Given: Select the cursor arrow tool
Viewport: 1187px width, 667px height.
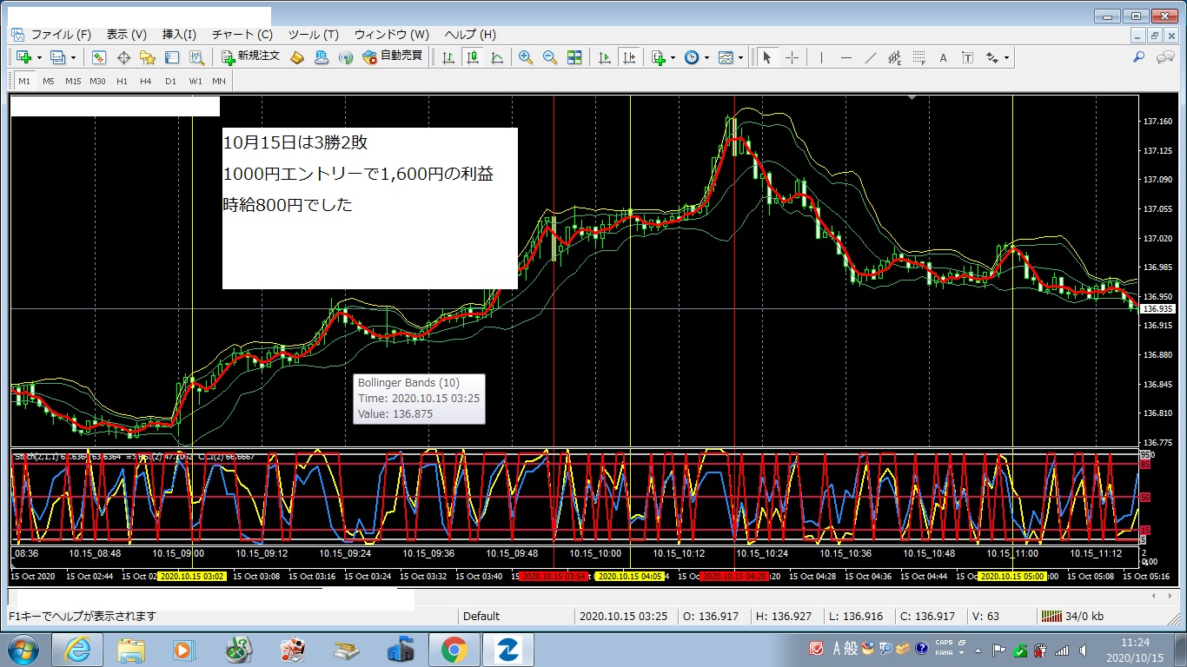Looking at the screenshot, I should pyautogui.click(x=766, y=57).
